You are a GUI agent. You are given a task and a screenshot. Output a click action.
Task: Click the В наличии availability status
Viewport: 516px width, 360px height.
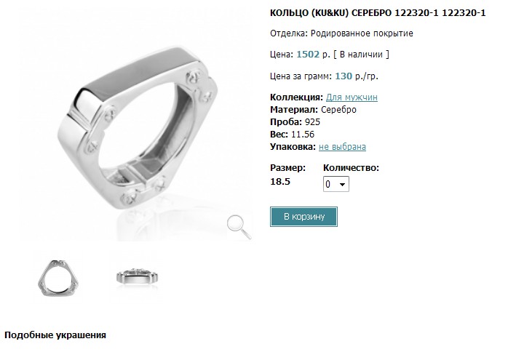tap(361, 55)
